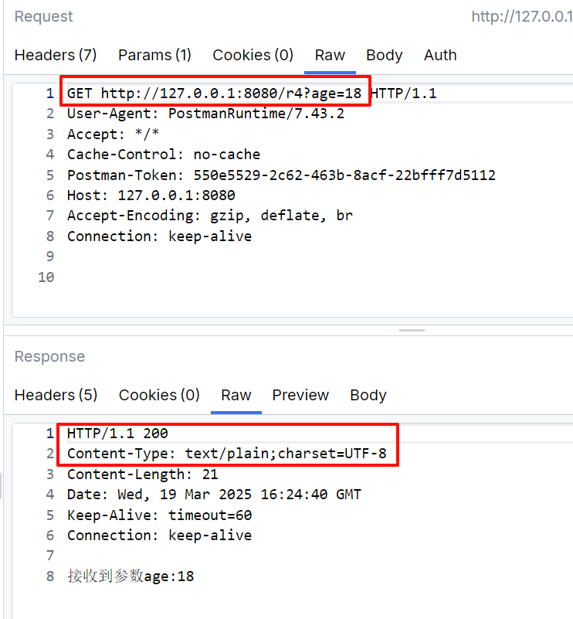Click the response body text age:18
Viewport: 573px width, 619px height.
pos(131,576)
